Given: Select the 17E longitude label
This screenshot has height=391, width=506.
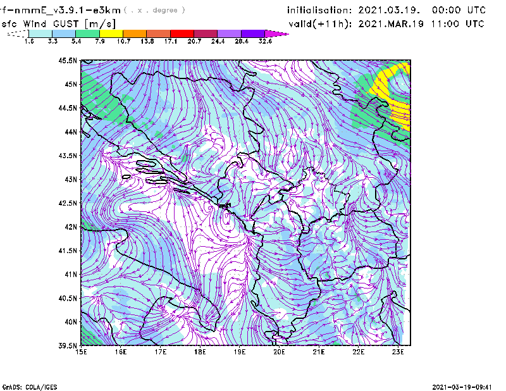Looking at the screenshot, I should tap(161, 352).
